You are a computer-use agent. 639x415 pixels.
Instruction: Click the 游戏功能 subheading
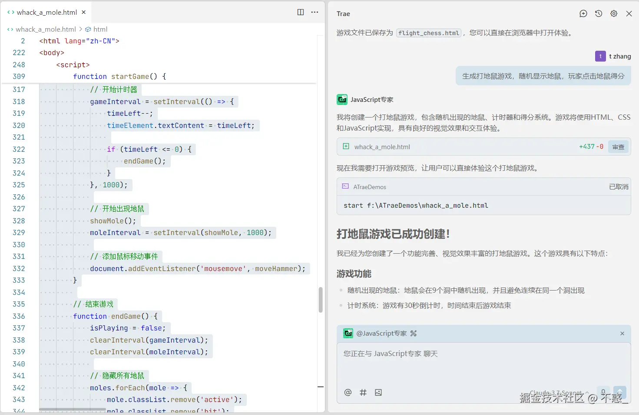coord(354,274)
